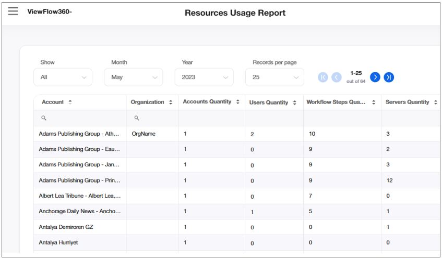Sort by Workflow Steps Quantity arrows
The width and height of the screenshot is (442, 259).
(373, 102)
